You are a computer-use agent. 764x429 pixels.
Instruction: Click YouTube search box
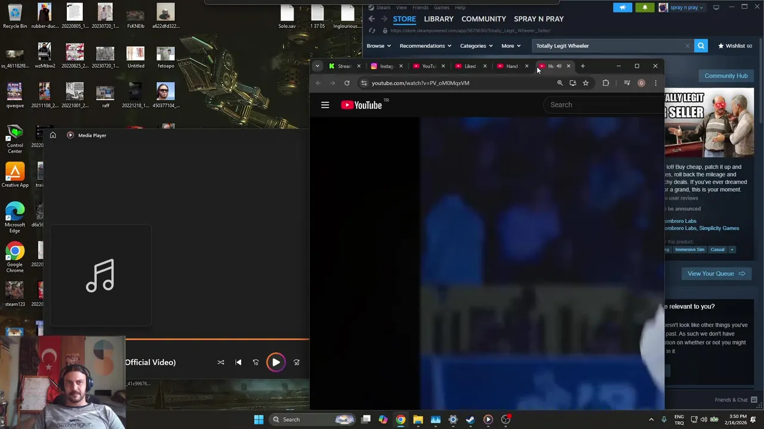[x=603, y=105]
